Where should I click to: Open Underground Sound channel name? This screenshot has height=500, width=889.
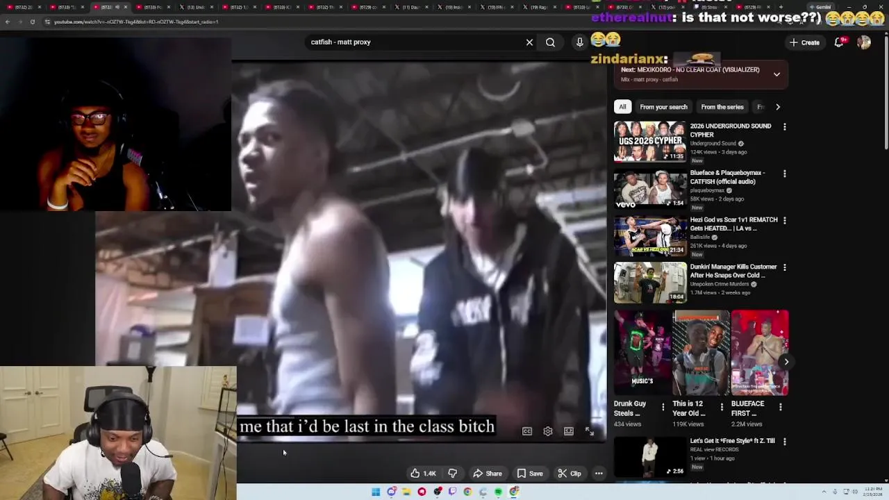pos(713,144)
